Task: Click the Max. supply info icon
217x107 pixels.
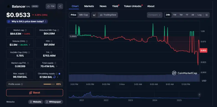Action: [26, 74]
